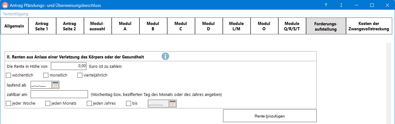This screenshot has width=395, height=124.
Task: Focus the Rente amount field showing 0,00
Action: (x=69, y=66)
